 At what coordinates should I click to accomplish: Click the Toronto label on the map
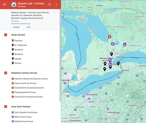(121, 57)
